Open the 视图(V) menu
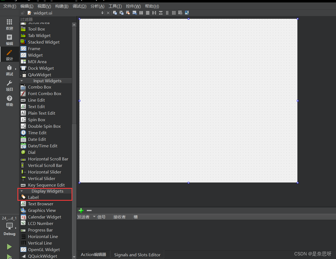The image size is (336, 259). coord(44,6)
